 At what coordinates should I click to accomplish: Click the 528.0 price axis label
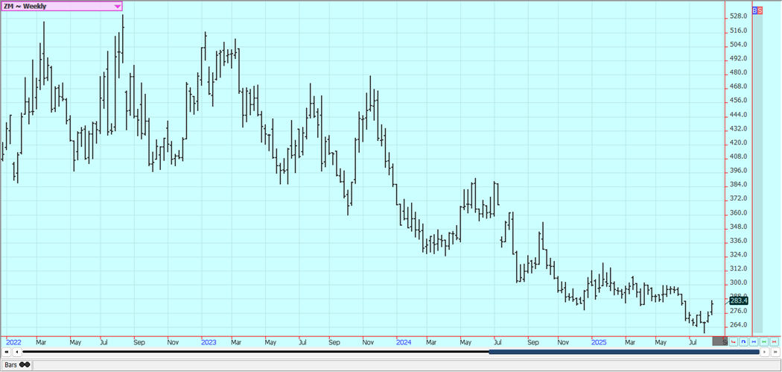point(739,16)
